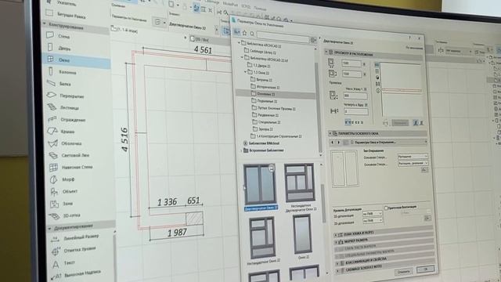Collapse Параметры Основного Окна panel
The height and width of the screenshot is (282, 501).
click(x=330, y=133)
